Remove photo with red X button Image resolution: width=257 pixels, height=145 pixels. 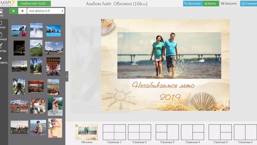coord(22,11)
